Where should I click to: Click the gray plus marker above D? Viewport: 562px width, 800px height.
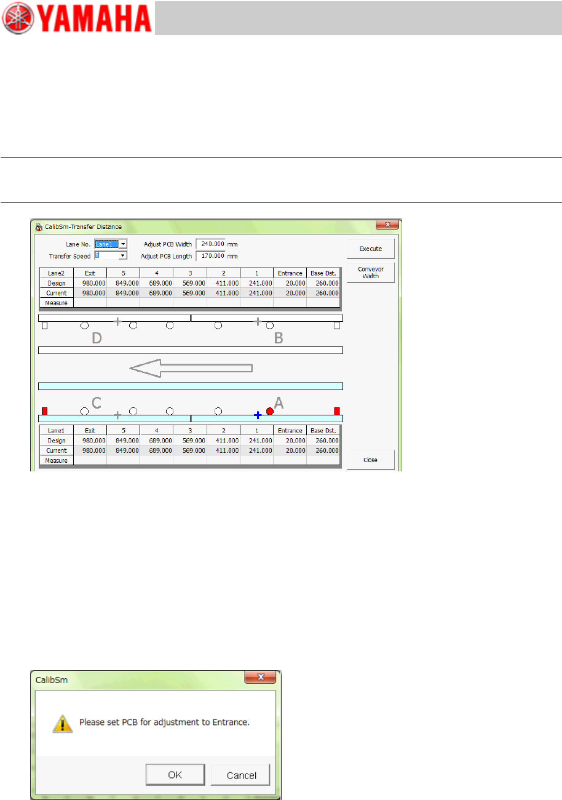click(117, 321)
